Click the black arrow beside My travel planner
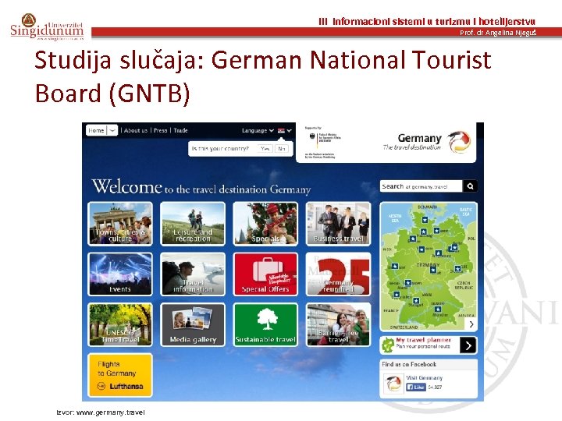The width and height of the screenshot is (562, 421). [468, 345]
